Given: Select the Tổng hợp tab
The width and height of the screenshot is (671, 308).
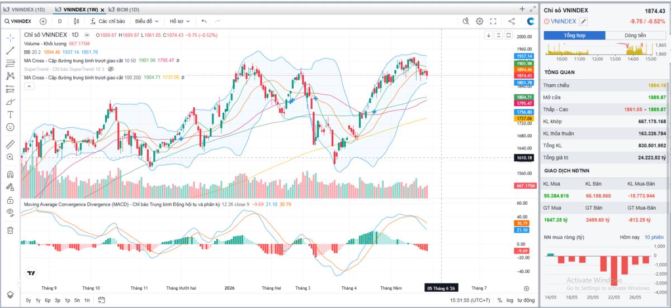Looking at the screenshot, I should pos(574,35).
